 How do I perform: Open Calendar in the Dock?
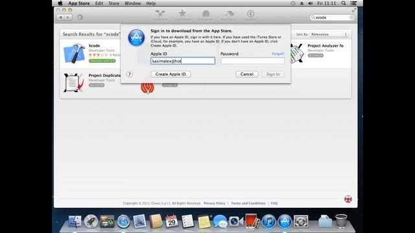(x=171, y=221)
